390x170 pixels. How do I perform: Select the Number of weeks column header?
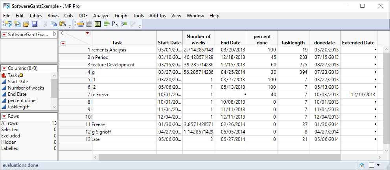click(199, 40)
